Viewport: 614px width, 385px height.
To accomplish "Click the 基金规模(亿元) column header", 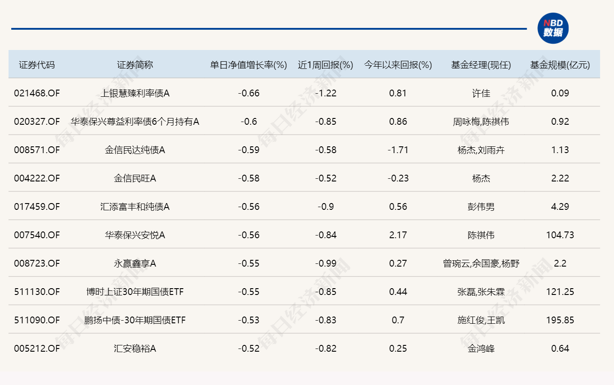I will [x=560, y=65].
